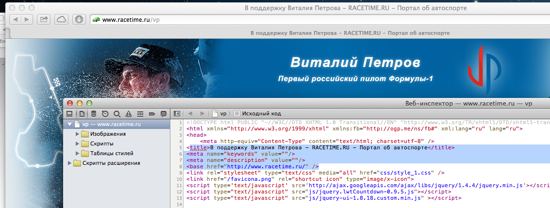Click the jquery-ui-1.8.18.custom.min.js script line
This screenshot has height=208, width=550.
point(324,198)
